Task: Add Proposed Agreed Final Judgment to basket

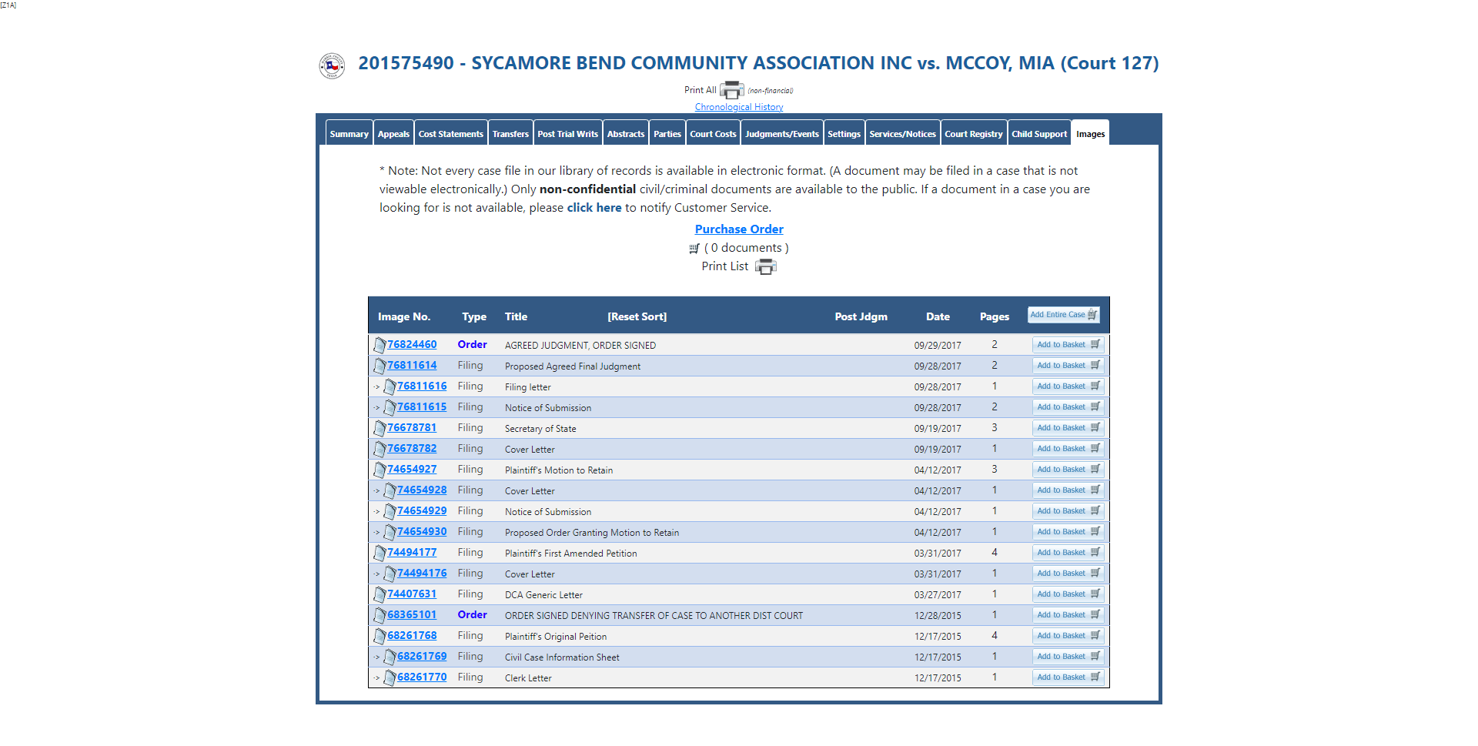Action: [x=1068, y=366]
